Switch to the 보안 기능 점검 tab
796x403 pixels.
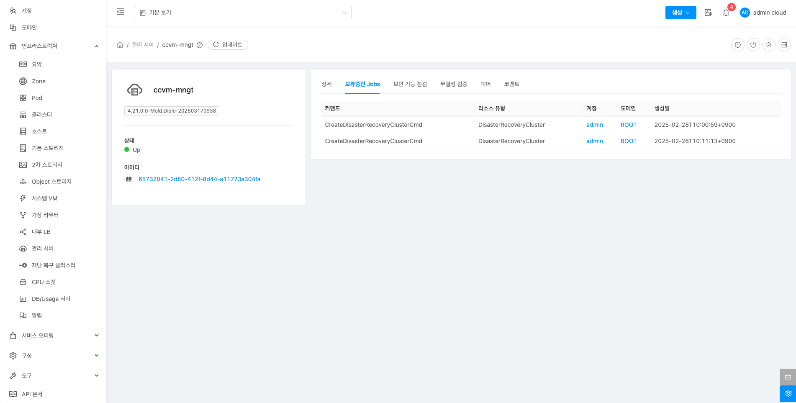410,84
